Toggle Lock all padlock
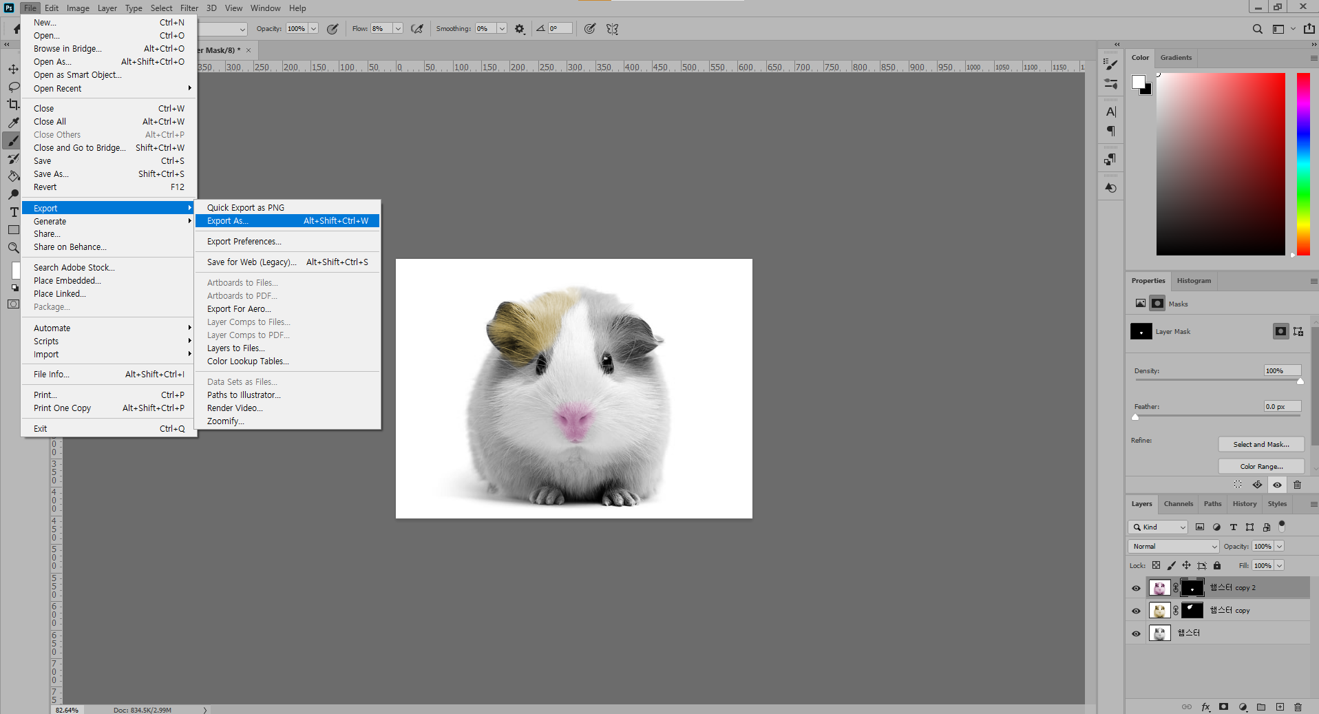 (x=1217, y=565)
